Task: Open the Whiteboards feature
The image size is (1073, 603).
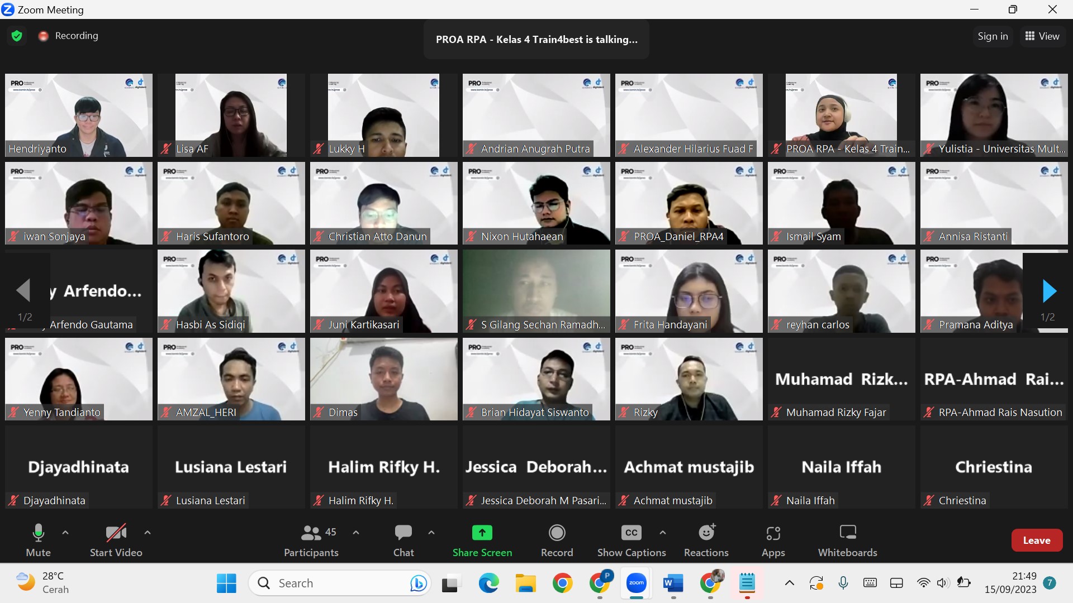Action: [847, 539]
